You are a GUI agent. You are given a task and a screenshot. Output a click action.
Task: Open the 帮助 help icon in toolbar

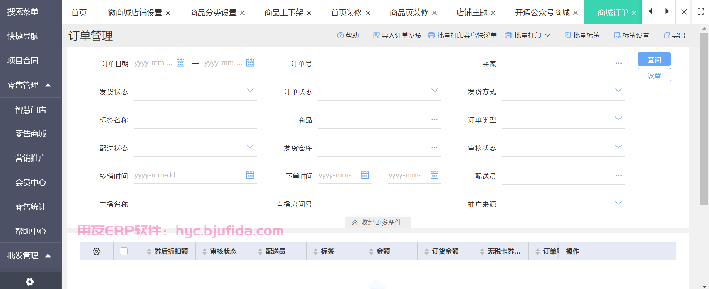(x=340, y=35)
